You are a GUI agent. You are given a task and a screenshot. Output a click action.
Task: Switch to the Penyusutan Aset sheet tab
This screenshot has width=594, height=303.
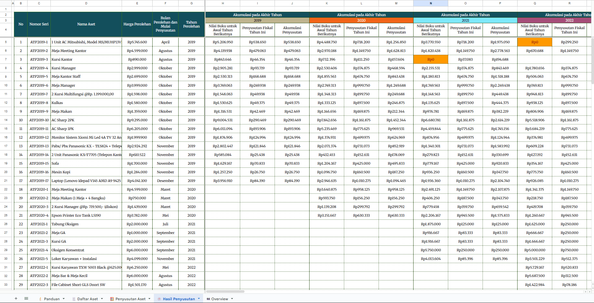coord(130,299)
